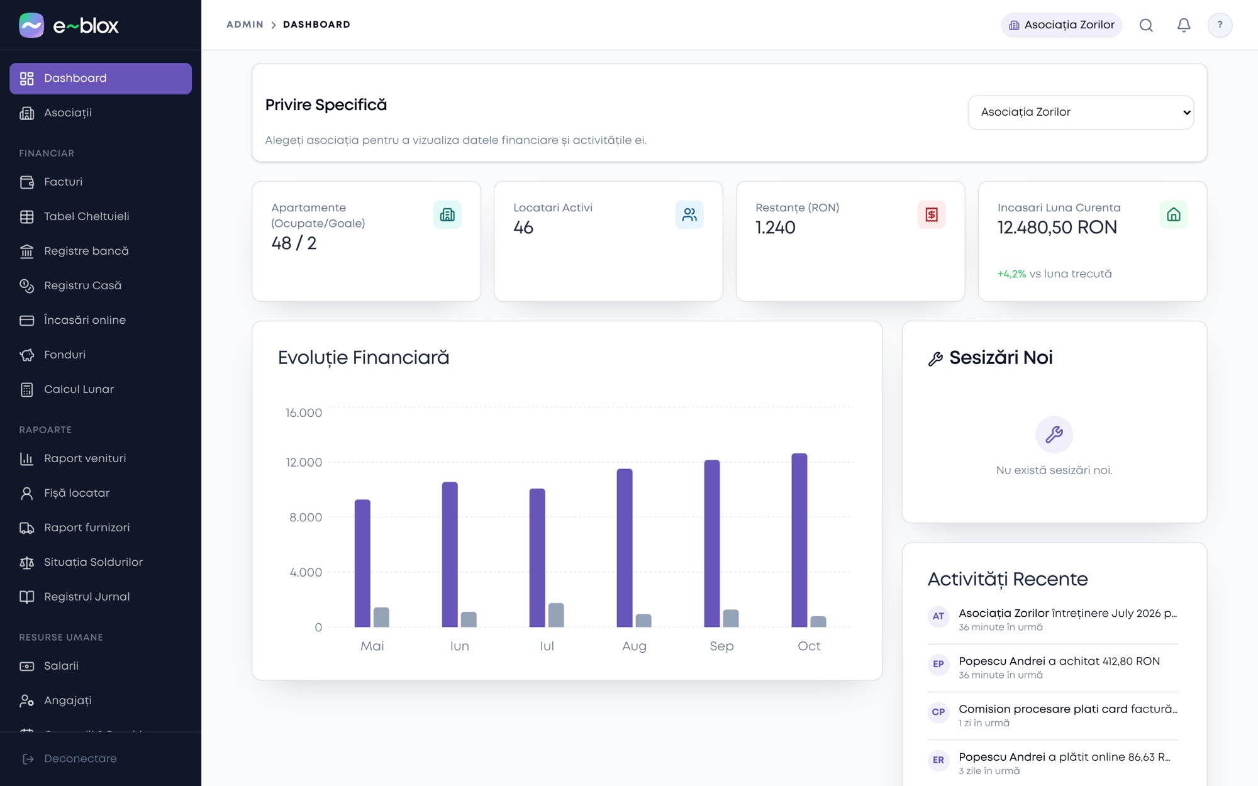Viewport: 1258px width, 786px height.
Task: Open notifications bell icon
Action: tap(1184, 25)
